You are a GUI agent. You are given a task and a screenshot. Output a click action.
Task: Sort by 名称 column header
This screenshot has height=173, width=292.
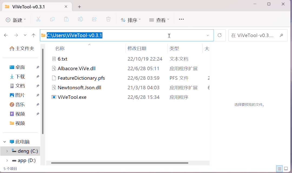click(x=60, y=49)
